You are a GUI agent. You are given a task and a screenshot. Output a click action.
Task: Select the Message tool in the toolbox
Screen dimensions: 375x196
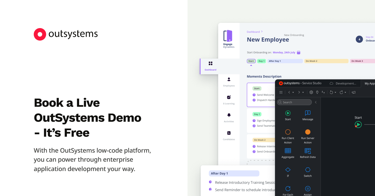coord(307,115)
